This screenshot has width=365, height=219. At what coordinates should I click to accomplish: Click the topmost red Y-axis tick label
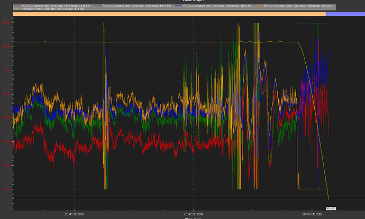(6, 23)
